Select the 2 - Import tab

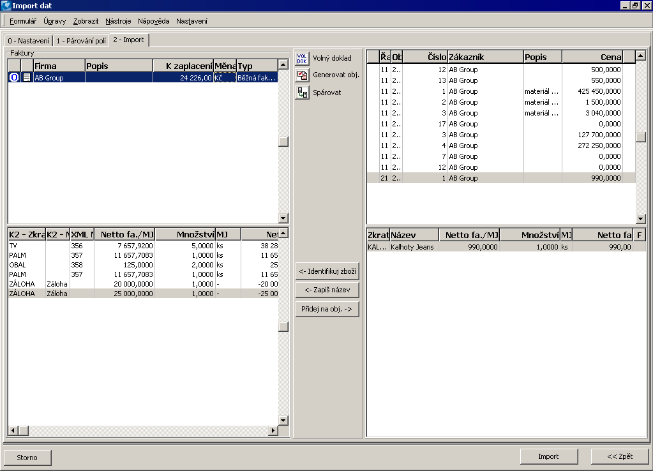coord(129,39)
